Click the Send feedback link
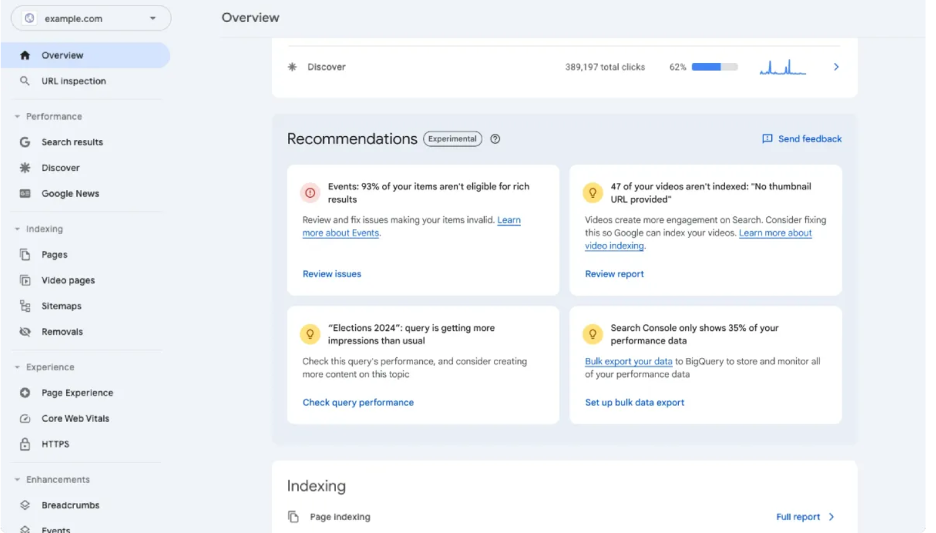936x533 pixels. pos(802,139)
